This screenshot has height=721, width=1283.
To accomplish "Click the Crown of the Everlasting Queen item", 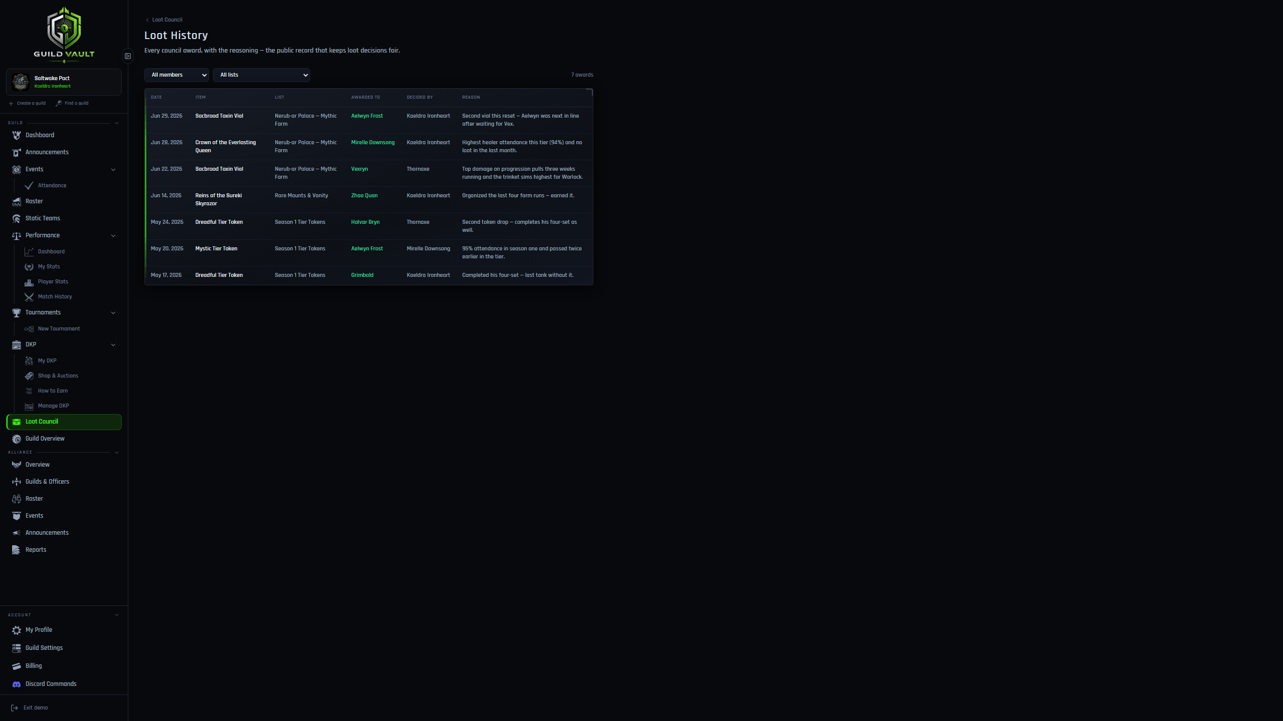I will click(226, 147).
